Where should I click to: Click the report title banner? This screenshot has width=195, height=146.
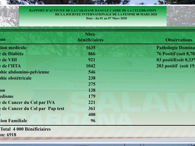(93, 16)
